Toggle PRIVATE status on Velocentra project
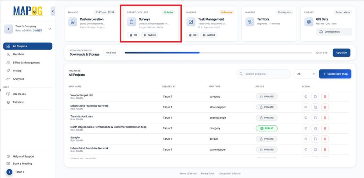This screenshot has height=178, width=364. pyautogui.click(x=267, y=97)
